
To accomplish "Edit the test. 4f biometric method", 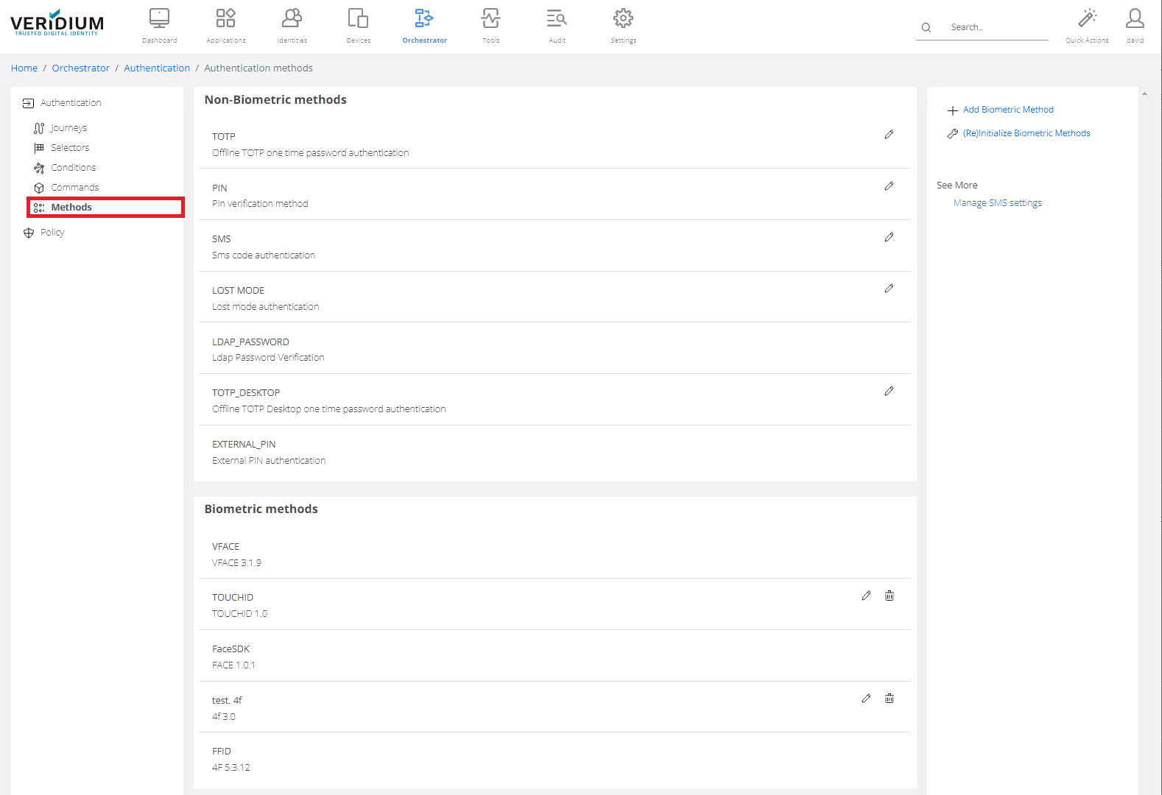I will click(x=866, y=699).
